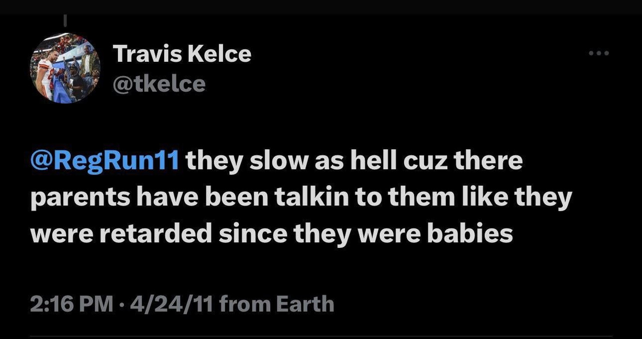This screenshot has width=642, height=339.
Task: Open the three-dot more options menu
Action: pos(599,53)
